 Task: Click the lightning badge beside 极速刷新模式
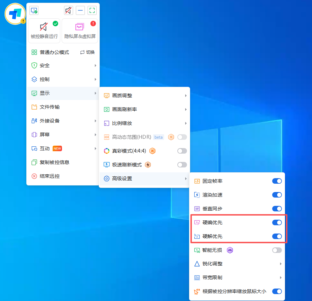tap(148, 165)
